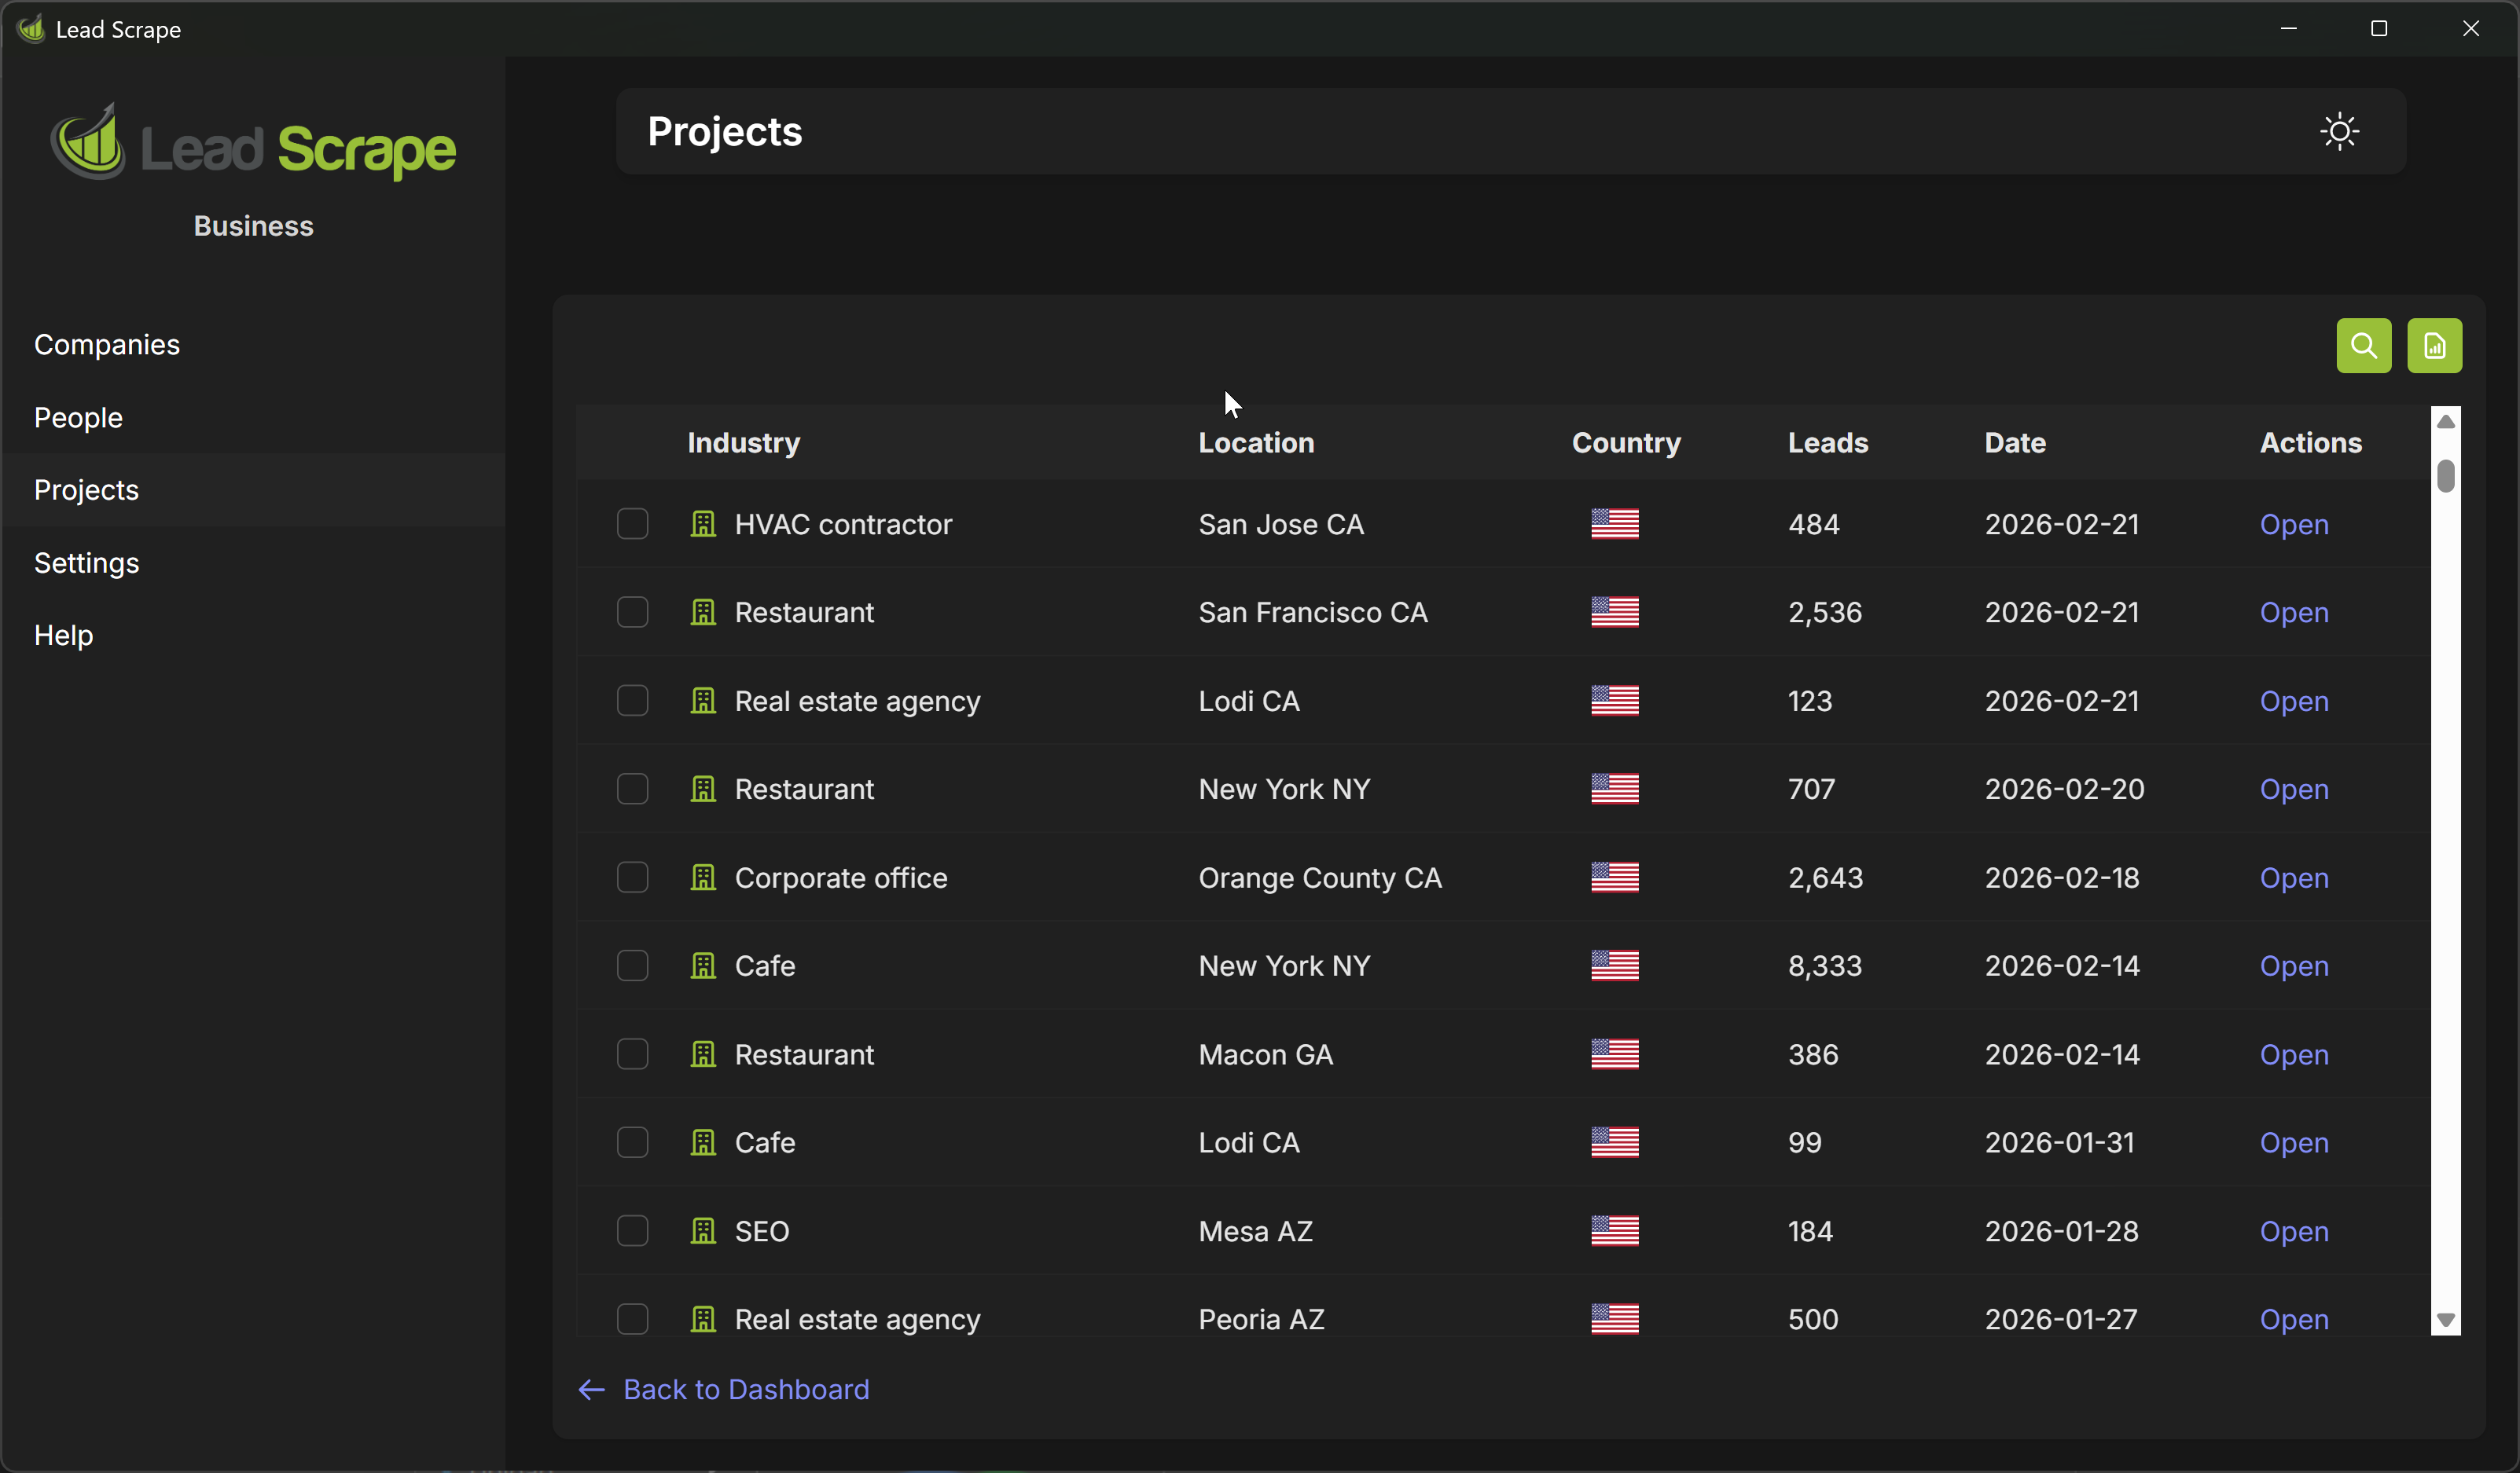This screenshot has height=1473, width=2520.
Task: Click the SEO row building icon
Action: [x=703, y=1231]
